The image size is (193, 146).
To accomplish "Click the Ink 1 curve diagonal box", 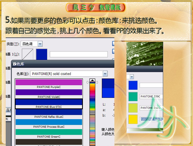I will coord(28,54).
